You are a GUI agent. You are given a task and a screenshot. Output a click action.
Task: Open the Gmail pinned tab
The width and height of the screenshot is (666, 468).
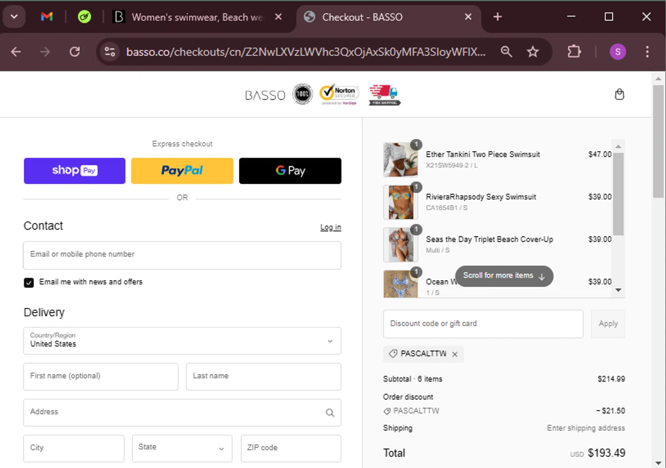[x=47, y=17]
